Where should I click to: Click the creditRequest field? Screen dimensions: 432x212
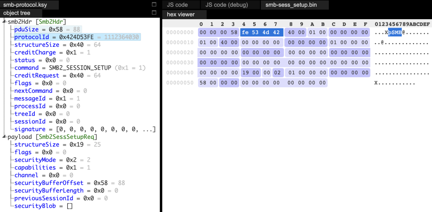pos(58,76)
